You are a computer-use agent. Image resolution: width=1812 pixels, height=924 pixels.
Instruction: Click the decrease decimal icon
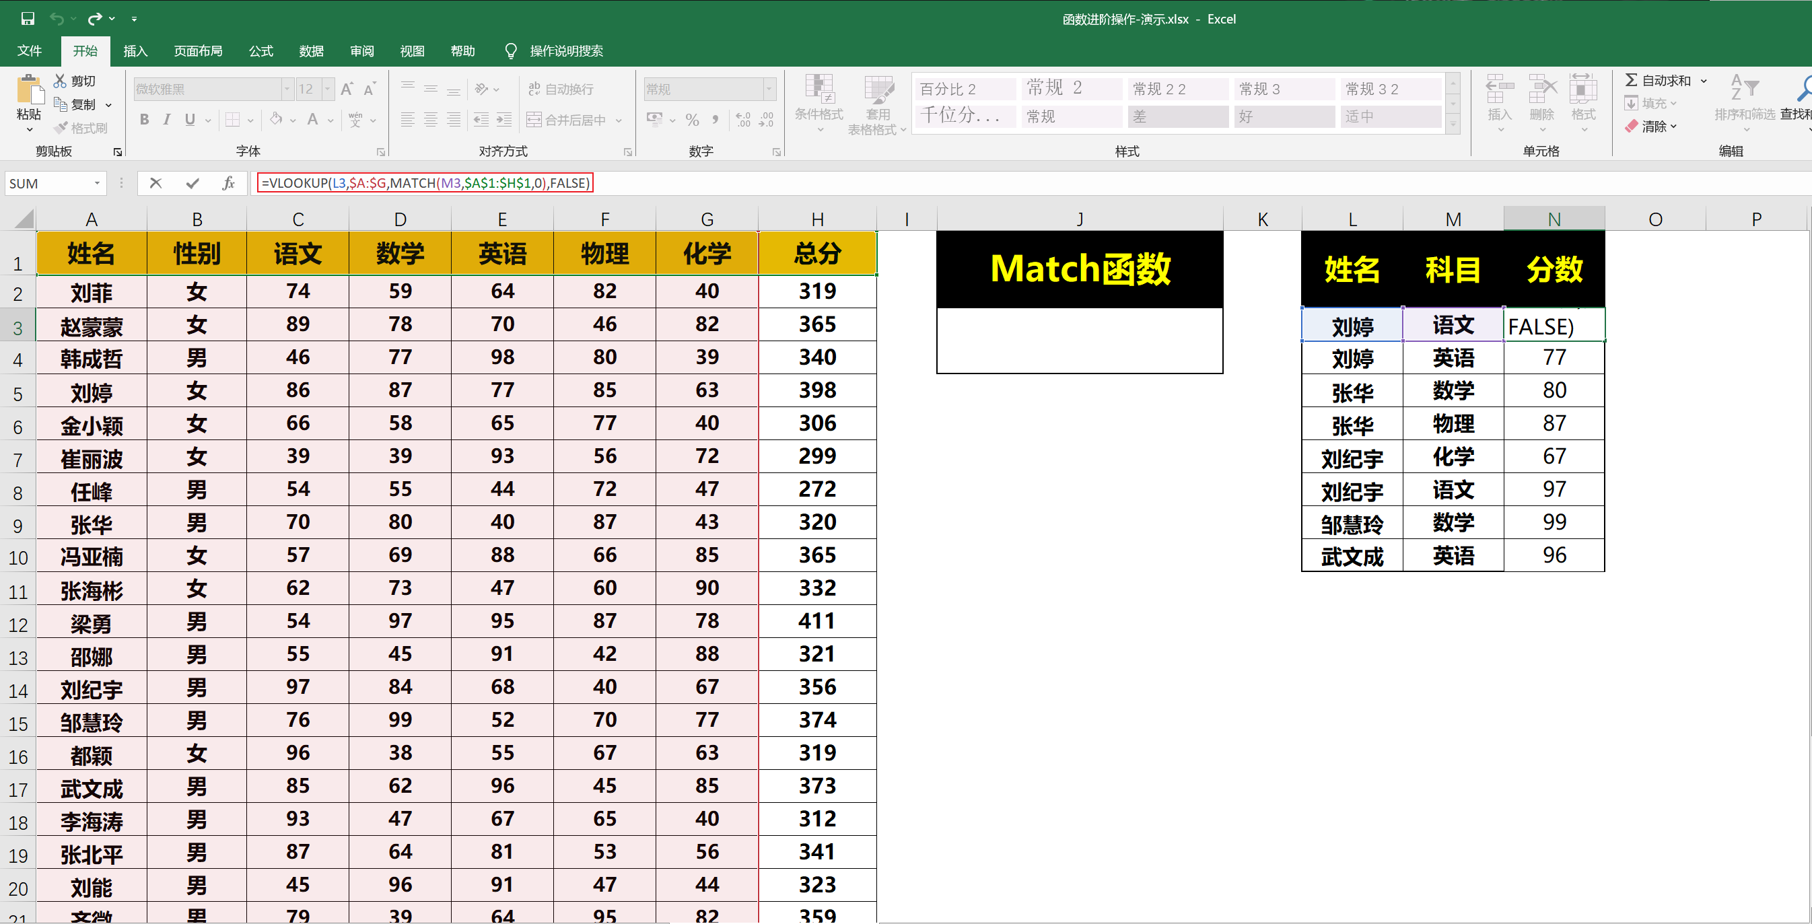point(766,120)
